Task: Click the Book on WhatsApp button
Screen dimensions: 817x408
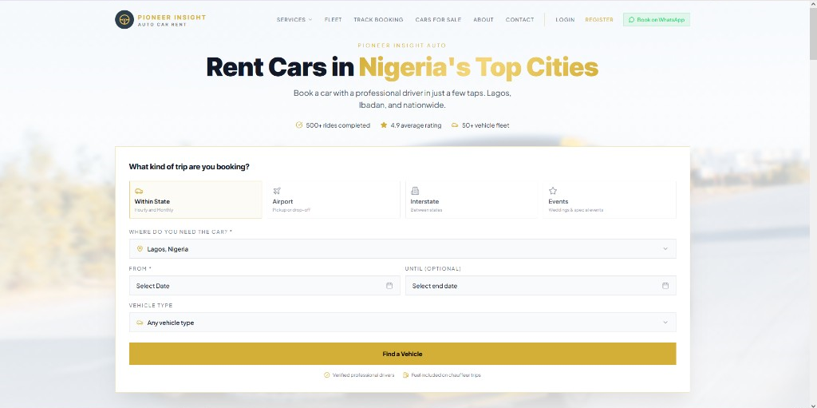Action: [x=657, y=20]
